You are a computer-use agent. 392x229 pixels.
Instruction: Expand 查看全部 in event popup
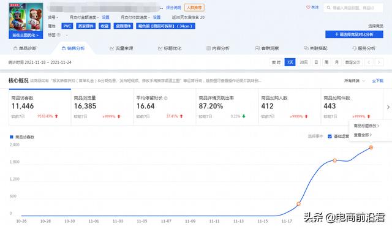363,135
